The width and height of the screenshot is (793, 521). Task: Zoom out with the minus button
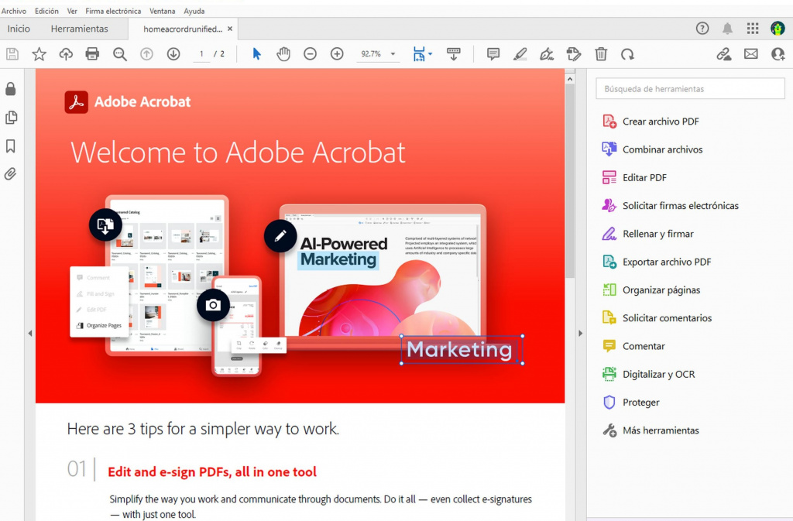pos(310,54)
